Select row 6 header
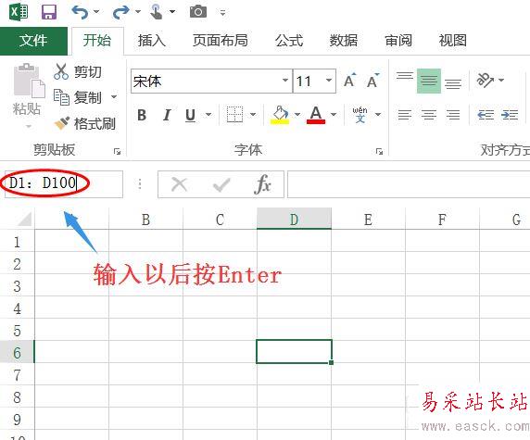The height and width of the screenshot is (440, 530). click(17, 353)
